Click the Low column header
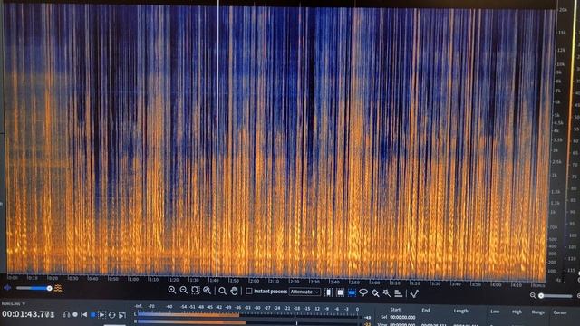The width and height of the screenshot is (580, 326). click(x=495, y=312)
